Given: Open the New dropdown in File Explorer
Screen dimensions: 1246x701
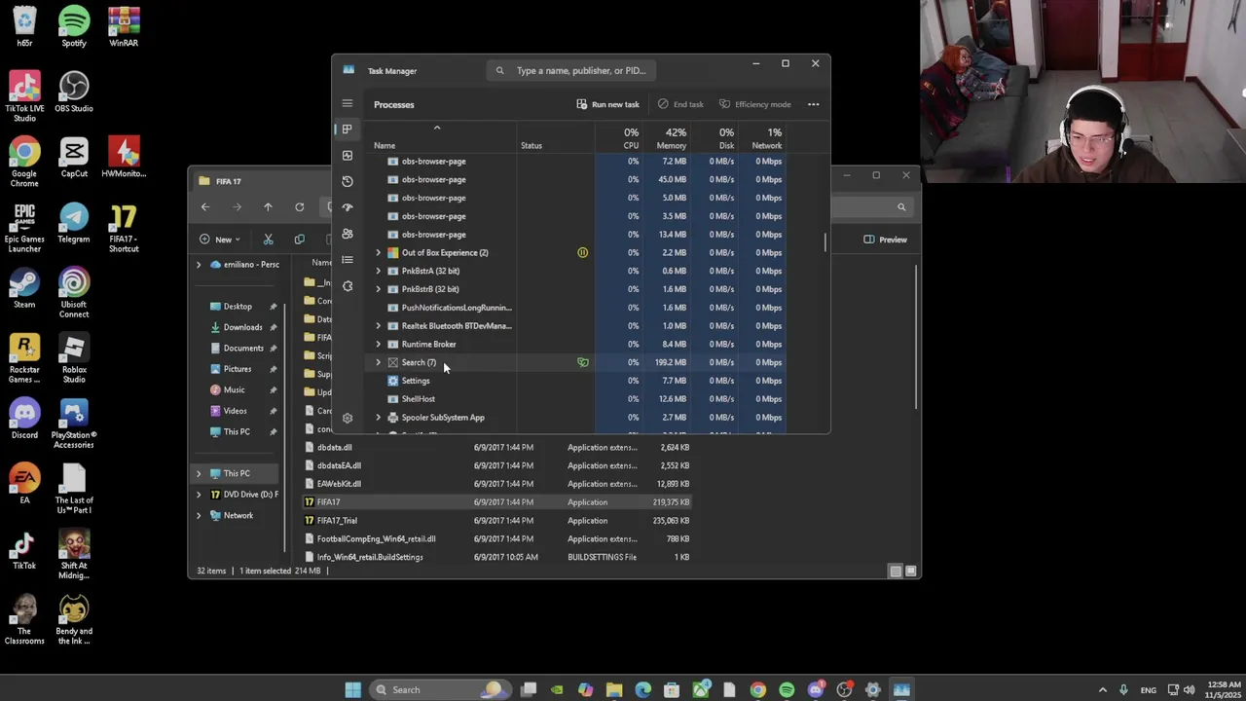Looking at the screenshot, I should tap(220, 240).
